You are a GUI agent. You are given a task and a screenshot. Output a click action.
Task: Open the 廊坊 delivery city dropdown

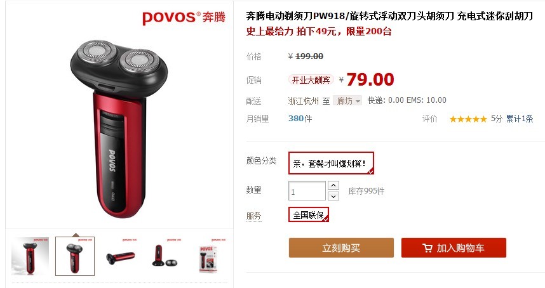click(x=347, y=101)
